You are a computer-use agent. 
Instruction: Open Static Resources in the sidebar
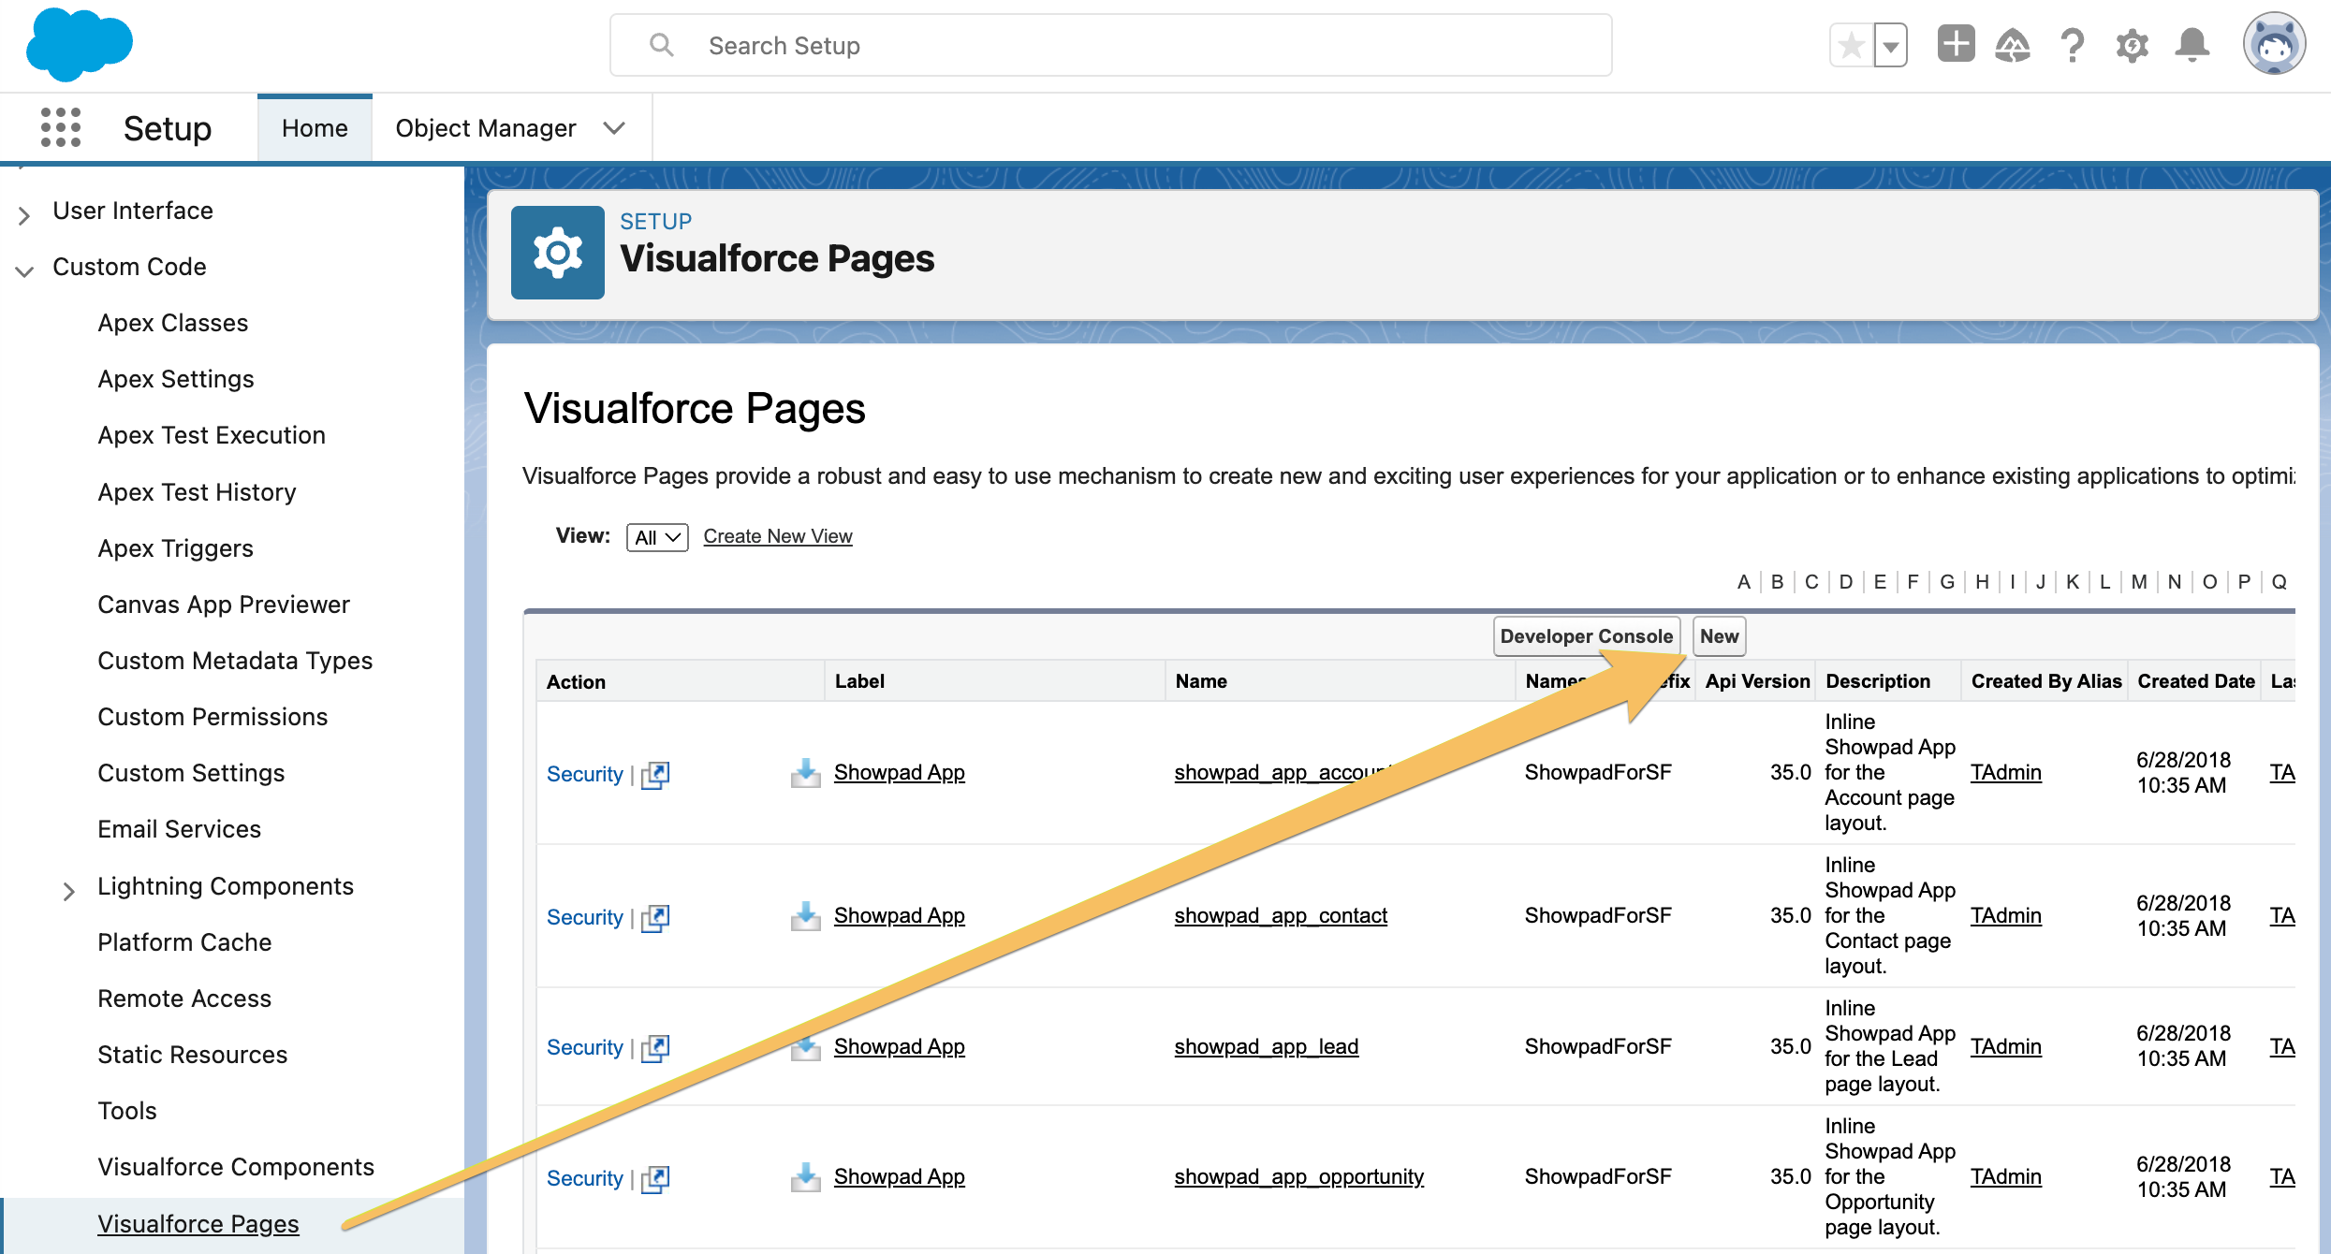point(193,1055)
